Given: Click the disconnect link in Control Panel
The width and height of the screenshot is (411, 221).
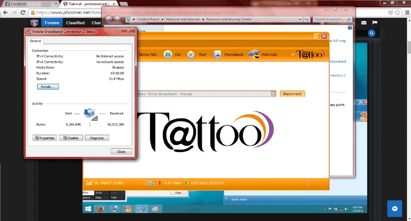Looking at the screenshot, I should click(x=338, y=62).
